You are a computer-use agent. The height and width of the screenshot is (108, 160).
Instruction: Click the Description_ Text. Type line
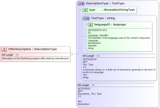point(89,94)
